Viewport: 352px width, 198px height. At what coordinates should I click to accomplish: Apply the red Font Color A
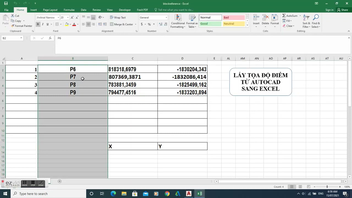[x=74, y=24]
